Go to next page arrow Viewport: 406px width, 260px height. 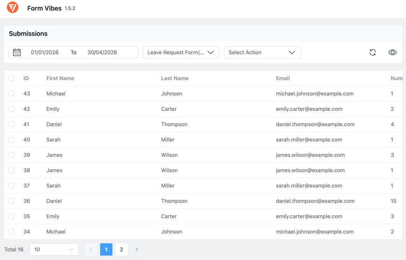137,249
